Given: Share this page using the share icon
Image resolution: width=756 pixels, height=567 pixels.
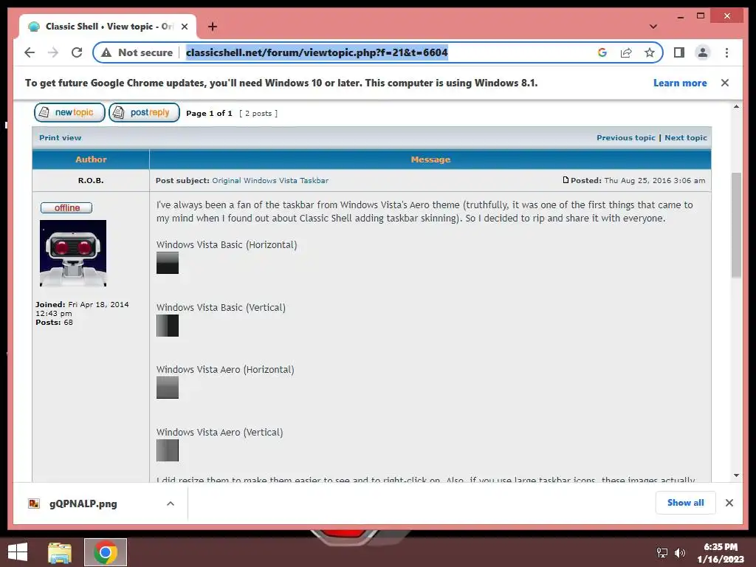Looking at the screenshot, I should [626, 52].
